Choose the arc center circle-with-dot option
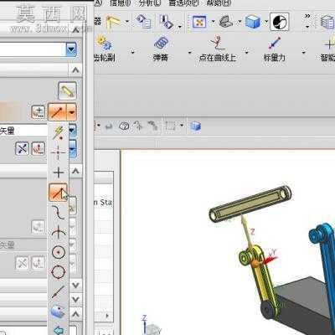 [x=59, y=252]
